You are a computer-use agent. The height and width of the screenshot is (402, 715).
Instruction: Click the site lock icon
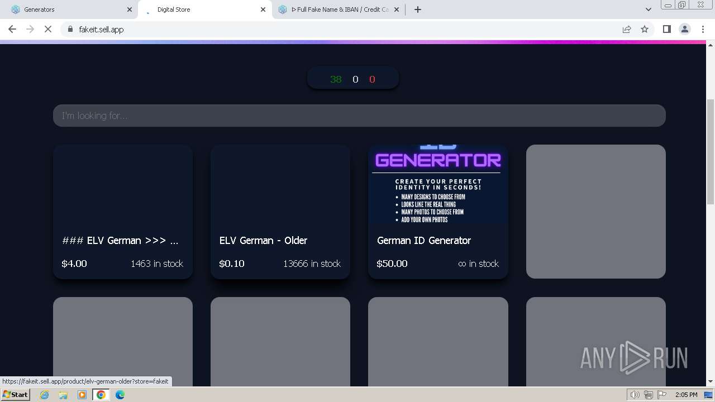click(x=70, y=29)
